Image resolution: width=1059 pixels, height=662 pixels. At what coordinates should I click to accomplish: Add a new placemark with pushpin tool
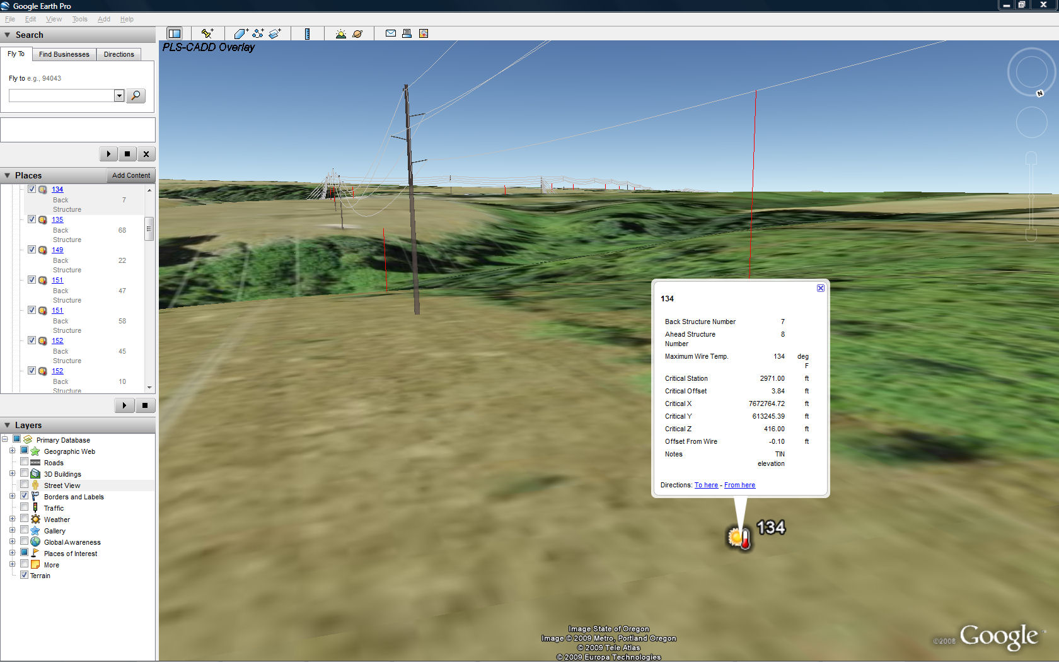coord(207,33)
